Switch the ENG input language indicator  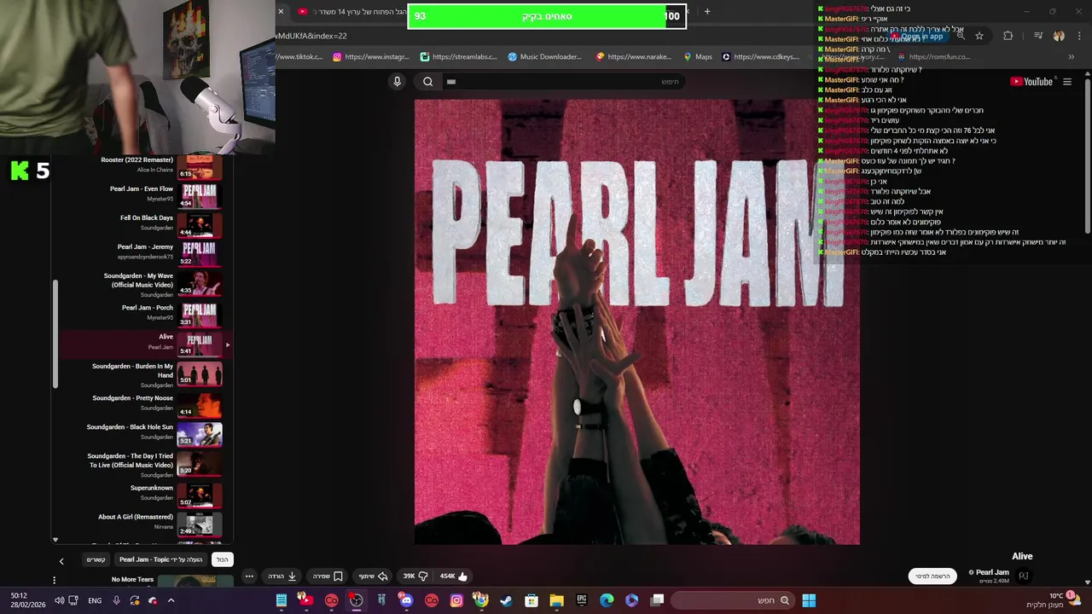[95, 600]
